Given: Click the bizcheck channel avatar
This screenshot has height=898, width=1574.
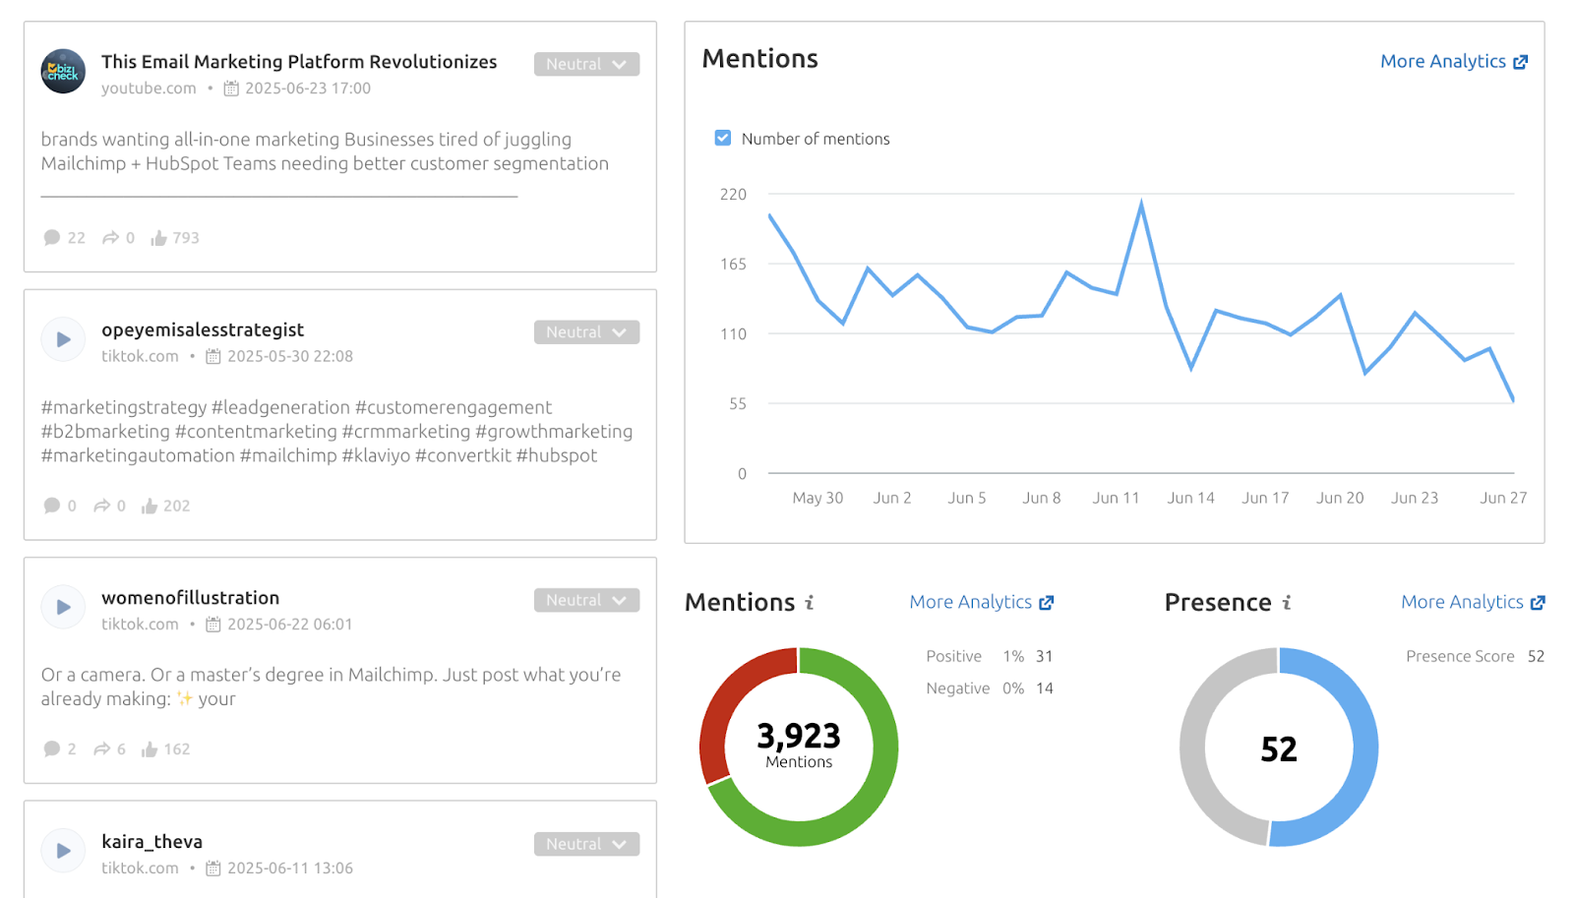Looking at the screenshot, I should (62, 71).
